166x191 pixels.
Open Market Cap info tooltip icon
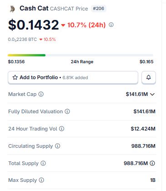click(41, 94)
